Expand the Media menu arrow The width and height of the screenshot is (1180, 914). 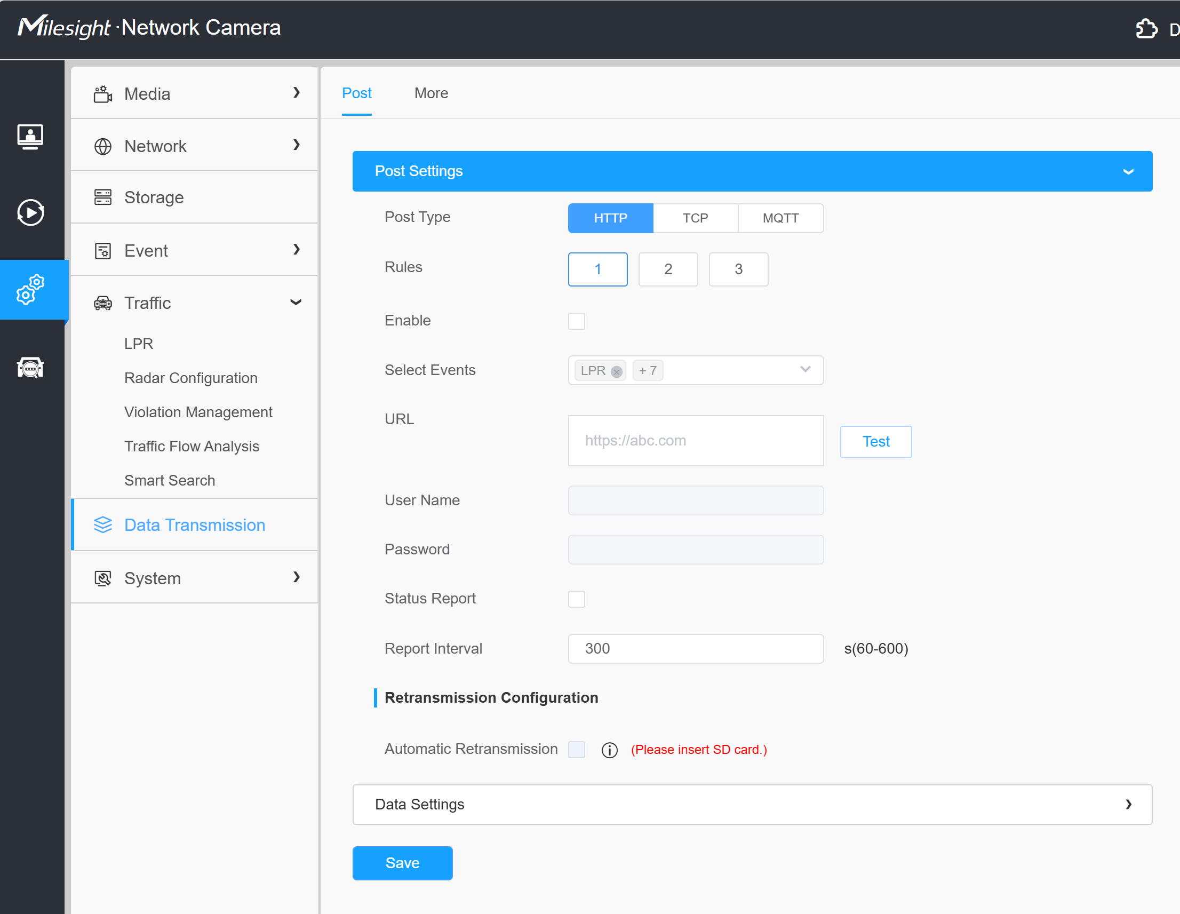click(296, 92)
